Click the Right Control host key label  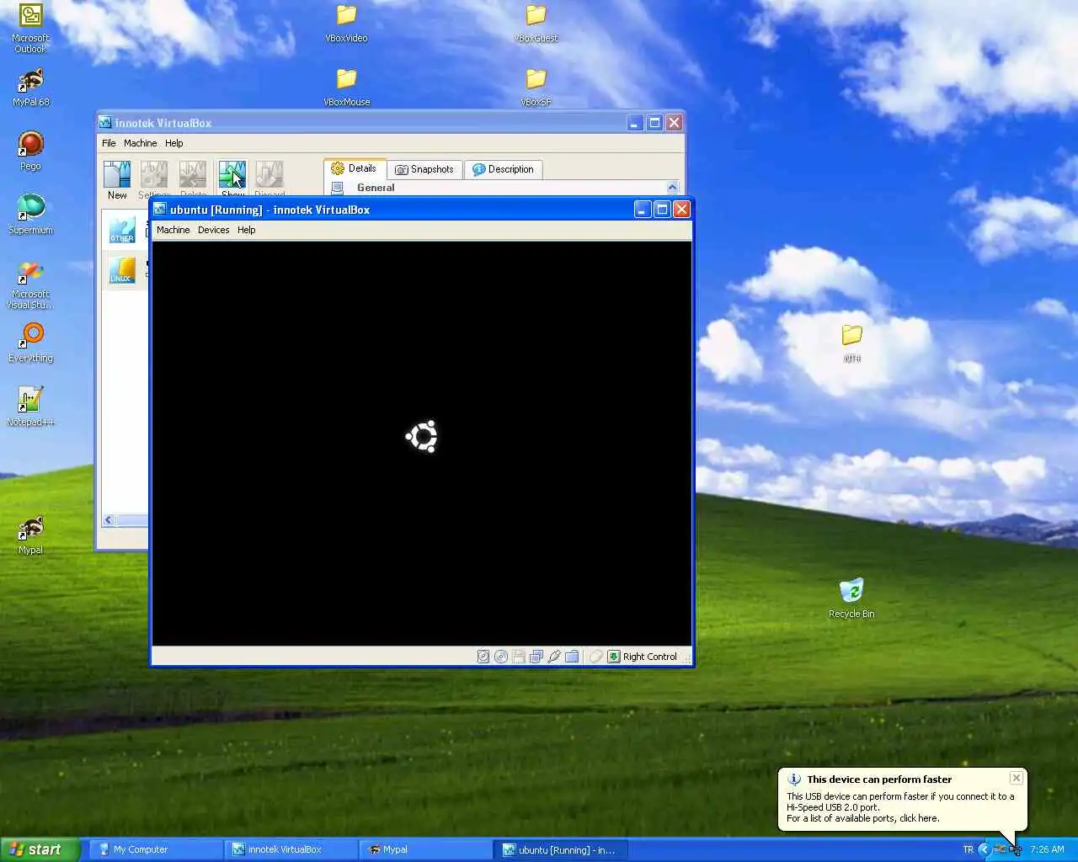pyautogui.click(x=649, y=657)
